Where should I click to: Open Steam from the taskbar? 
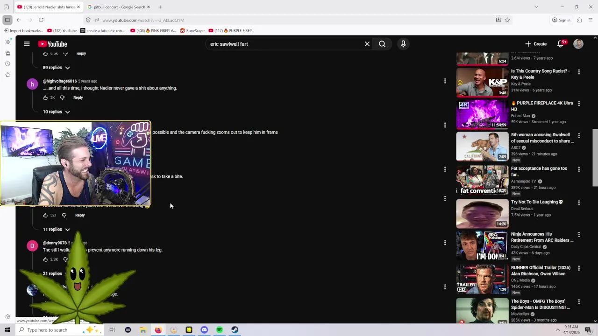point(235,330)
